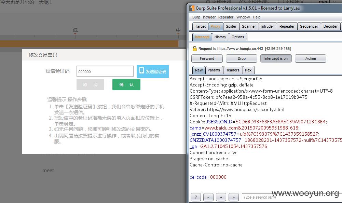Click the cellcode=000000 request body line
Image resolution: width=342 pixels, height=203 pixels.
click(x=208, y=177)
